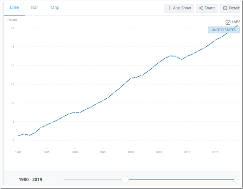
Task: Click the 1980 - 2019 year range label
Action: (30, 180)
